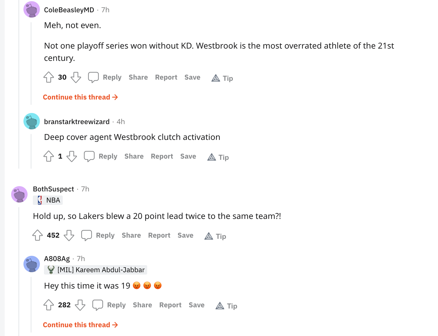The height and width of the screenshot is (336, 438).
Task: Share branstarktreewizard's comment
Action: point(134,156)
